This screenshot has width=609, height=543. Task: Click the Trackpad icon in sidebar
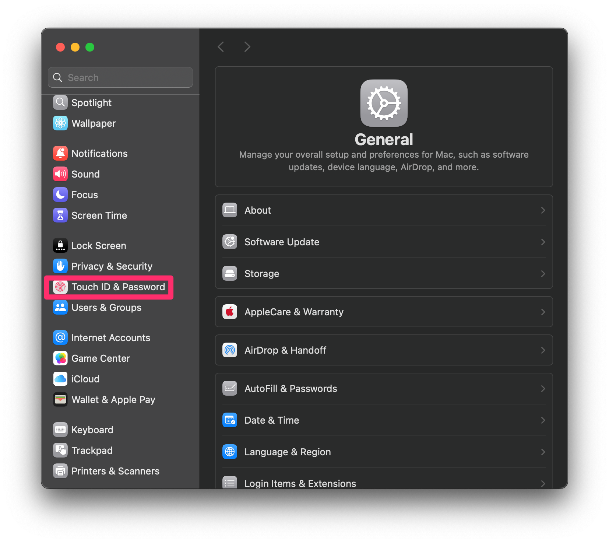(x=60, y=450)
